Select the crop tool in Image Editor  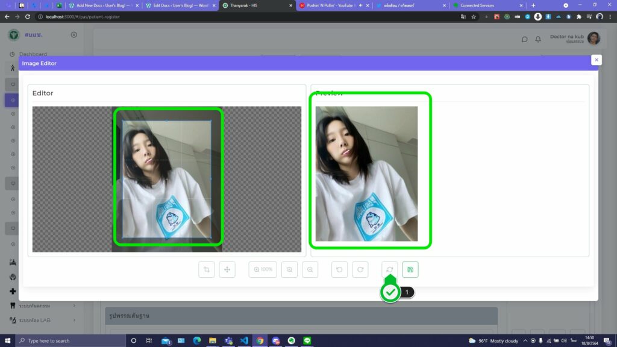(207, 270)
